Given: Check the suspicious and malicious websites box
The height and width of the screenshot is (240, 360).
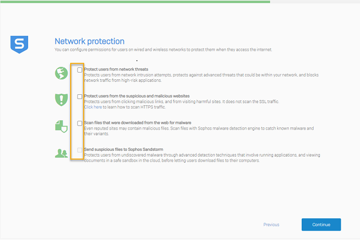Looking at the screenshot, I should pos(80,96).
